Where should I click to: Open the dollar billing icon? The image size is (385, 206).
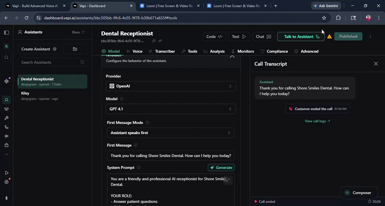click(6, 198)
